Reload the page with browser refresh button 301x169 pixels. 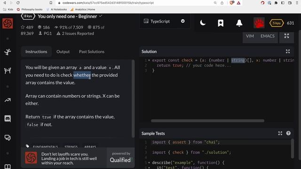pos(18,3)
